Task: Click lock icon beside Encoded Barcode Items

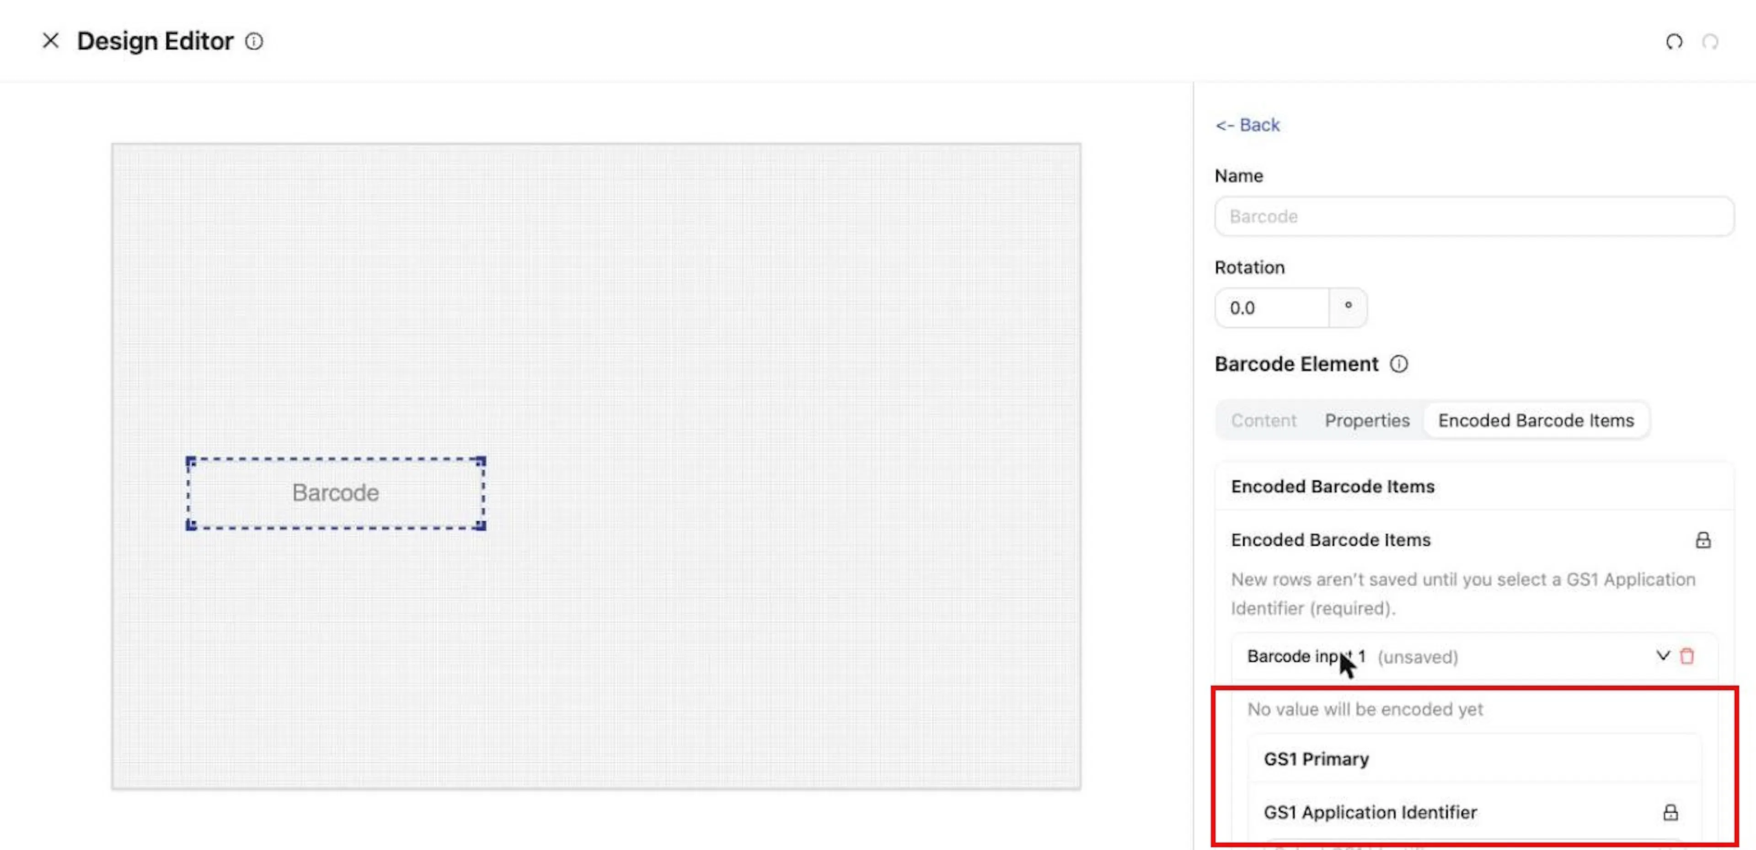Action: pyautogui.click(x=1703, y=540)
